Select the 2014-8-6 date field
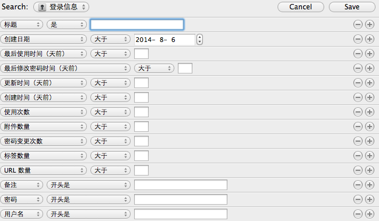The image size is (379, 221). 164,40
